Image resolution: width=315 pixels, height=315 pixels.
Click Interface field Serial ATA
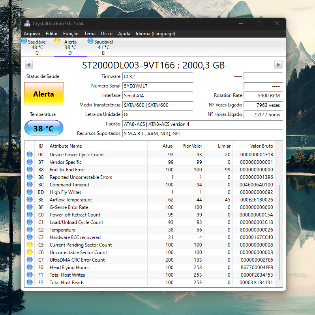point(157,95)
